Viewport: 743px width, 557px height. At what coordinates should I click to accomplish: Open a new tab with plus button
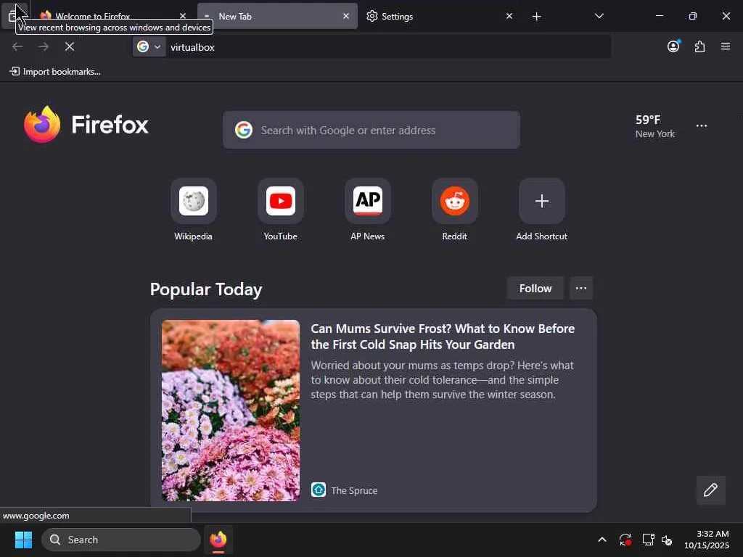pyautogui.click(x=536, y=17)
